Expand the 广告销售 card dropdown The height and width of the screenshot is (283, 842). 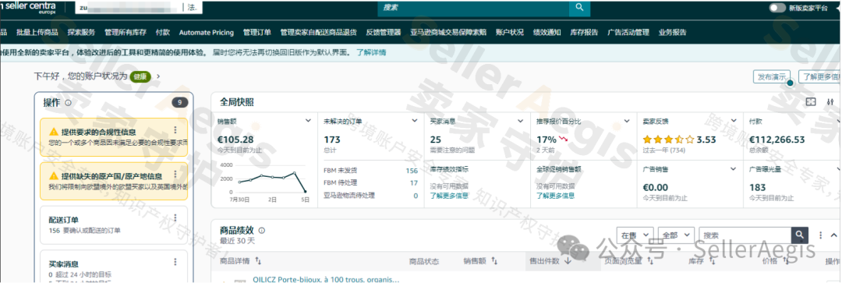[x=733, y=168]
